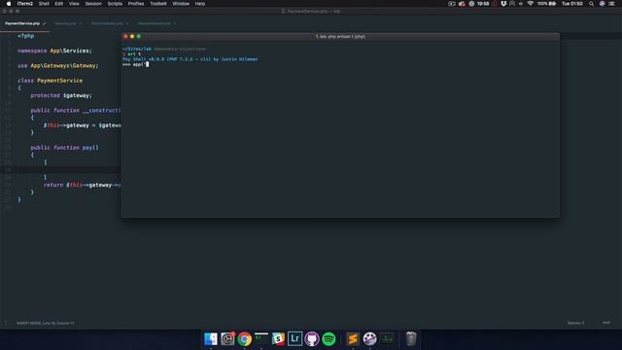This screenshot has width=622, height=350.
Task: Open the iTerm2 application menu
Action: pos(25,4)
